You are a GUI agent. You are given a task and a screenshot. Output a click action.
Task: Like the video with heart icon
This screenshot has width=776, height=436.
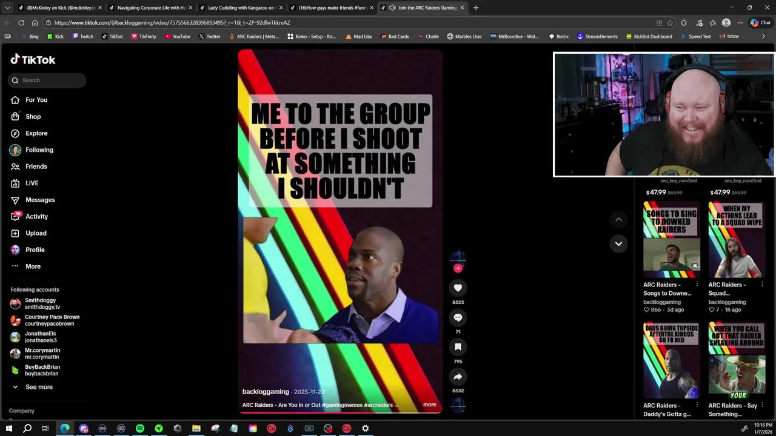coord(458,288)
